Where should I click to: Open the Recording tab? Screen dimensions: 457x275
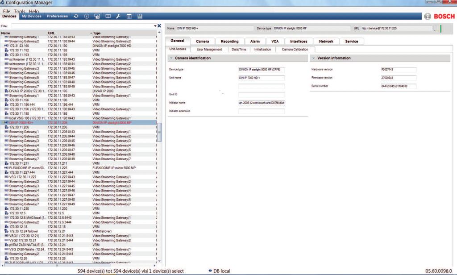(x=229, y=42)
